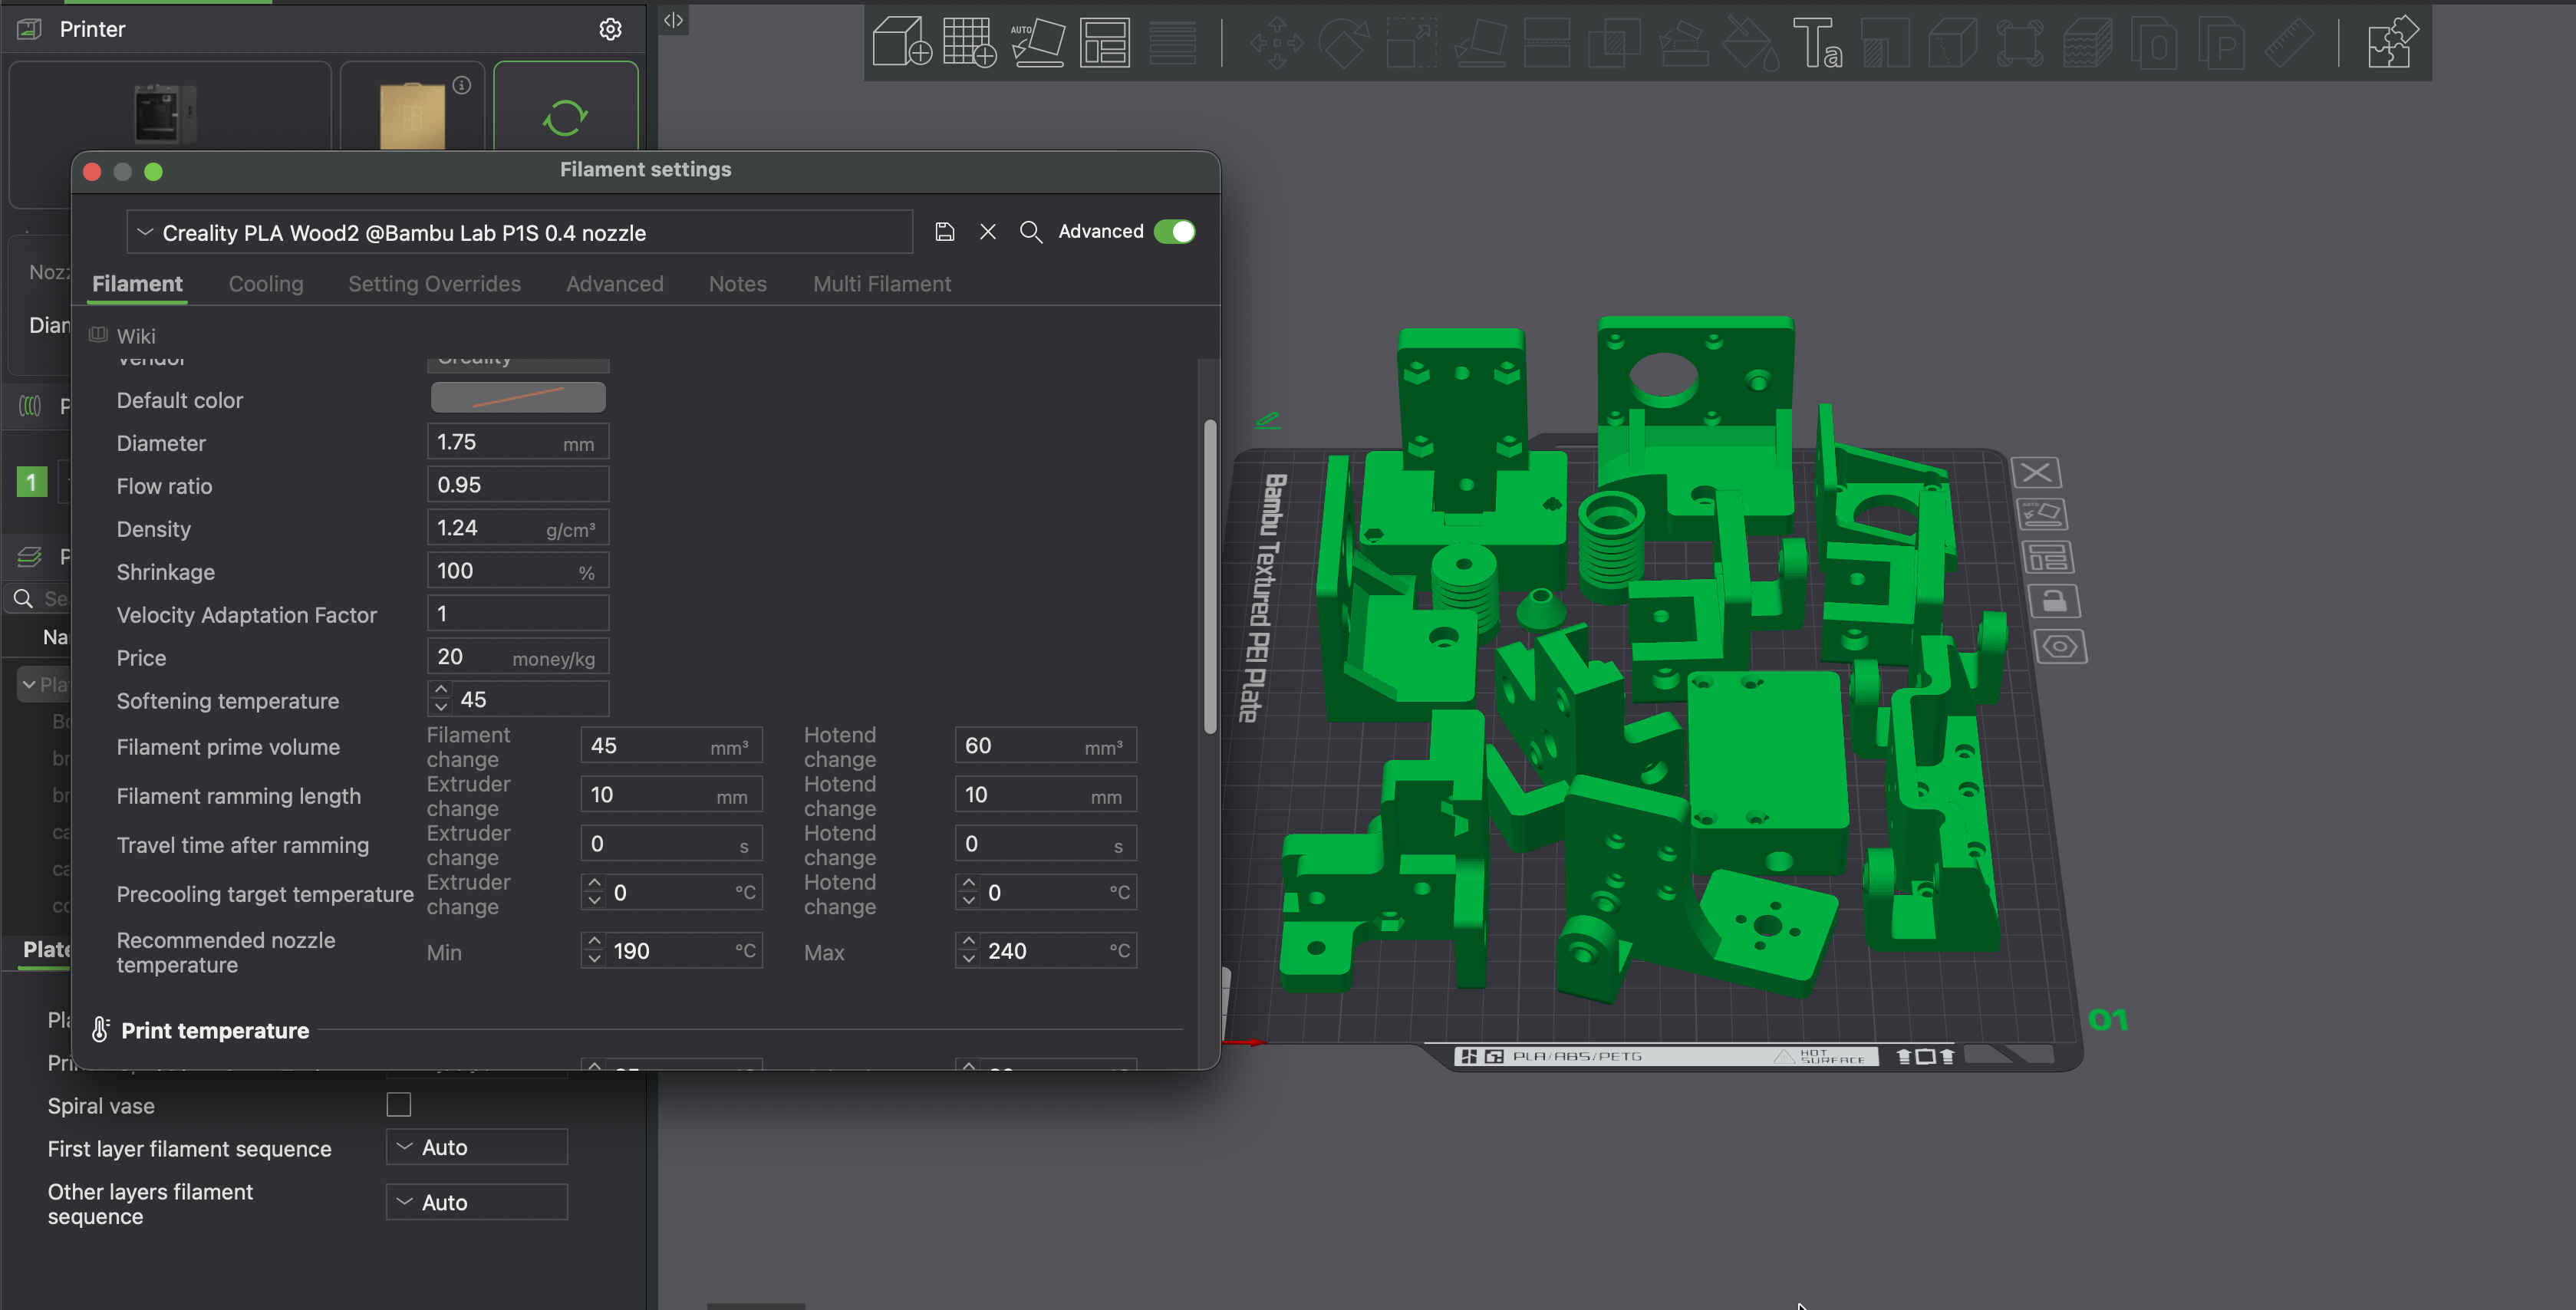Click the Flow ratio input field
The height and width of the screenshot is (1310, 2576).
(517, 485)
